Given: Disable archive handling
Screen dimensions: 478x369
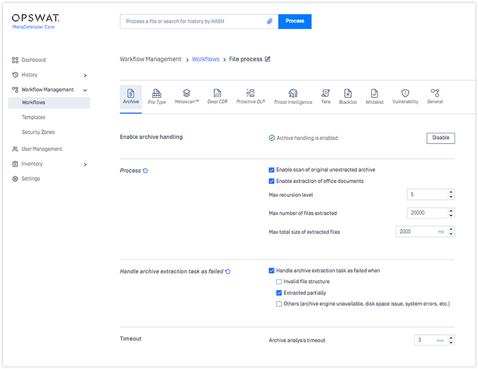Looking at the screenshot, I should click(440, 138).
